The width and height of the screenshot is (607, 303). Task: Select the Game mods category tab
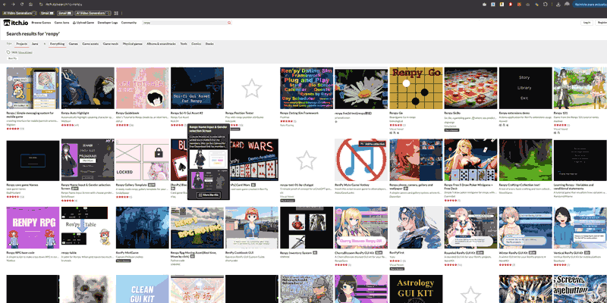coord(111,44)
